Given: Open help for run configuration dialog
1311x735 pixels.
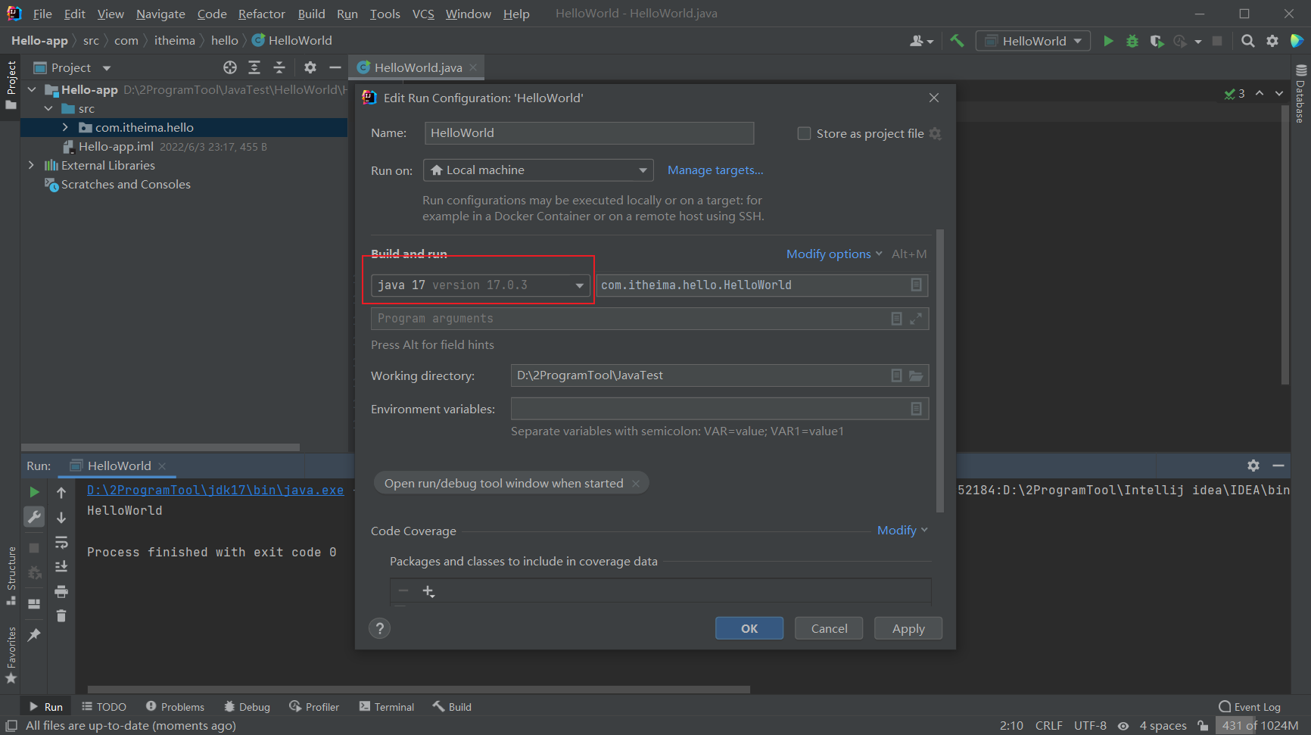Looking at the screenshot, I should 380,628.
